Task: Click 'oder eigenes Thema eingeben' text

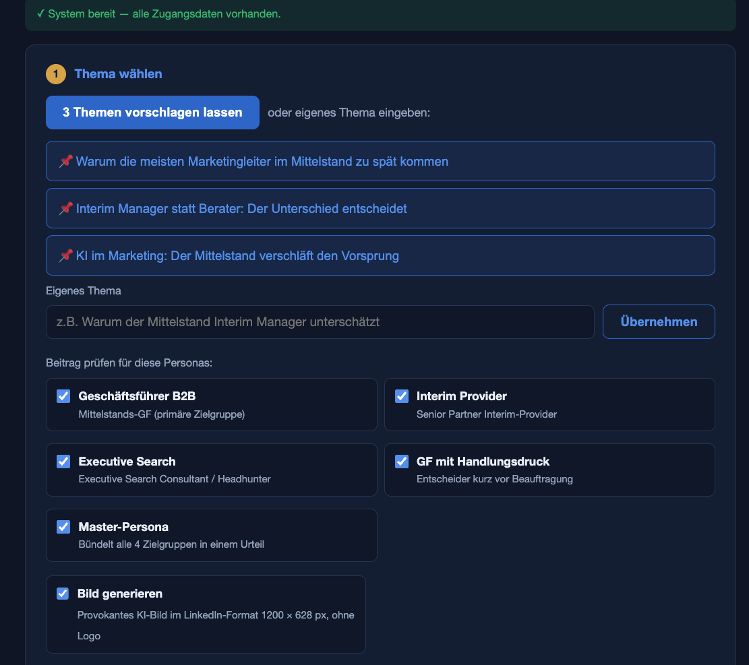Action: point(349,113)
